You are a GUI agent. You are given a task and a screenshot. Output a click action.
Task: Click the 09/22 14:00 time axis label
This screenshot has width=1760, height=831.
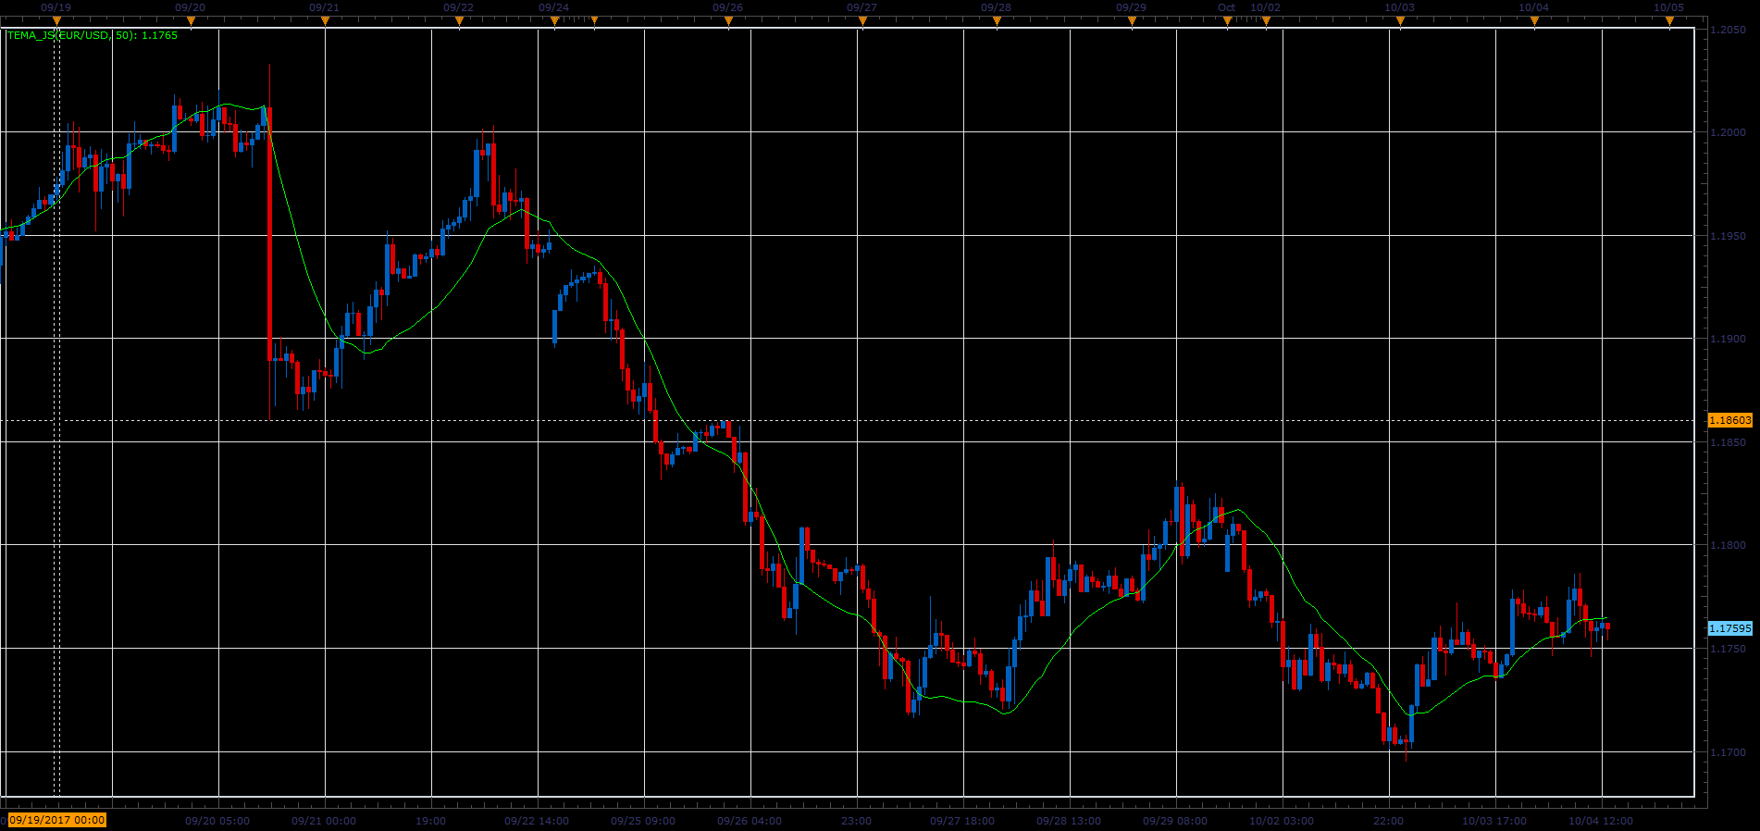pyautogui.click(x=537, y=821)
